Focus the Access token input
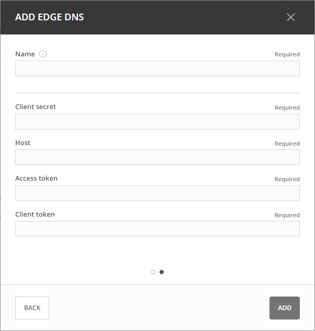 [157, 193]
